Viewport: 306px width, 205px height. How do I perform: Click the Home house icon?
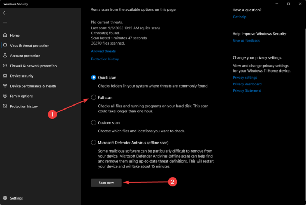point(5,35)
